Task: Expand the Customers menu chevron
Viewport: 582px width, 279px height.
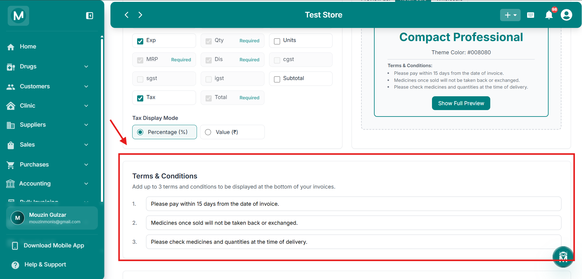Action: tap(86, 86)
